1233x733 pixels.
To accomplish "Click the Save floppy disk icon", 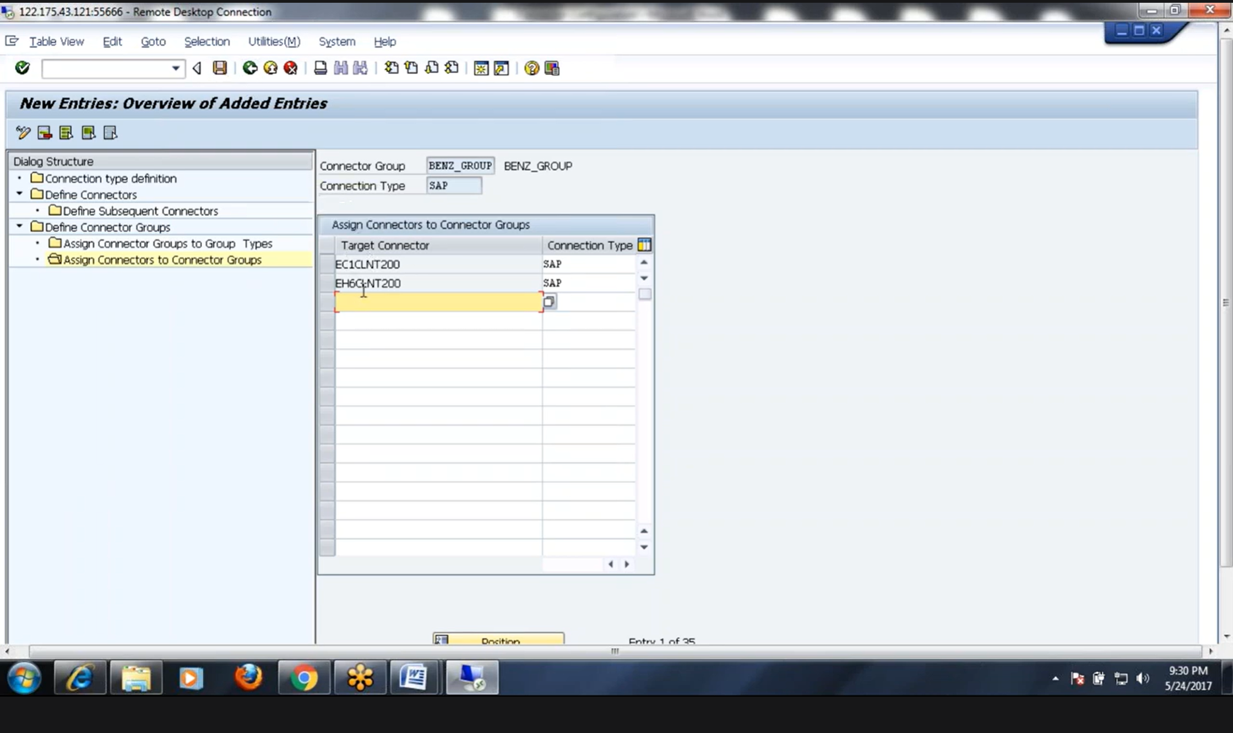I will (x=220, y=68).
